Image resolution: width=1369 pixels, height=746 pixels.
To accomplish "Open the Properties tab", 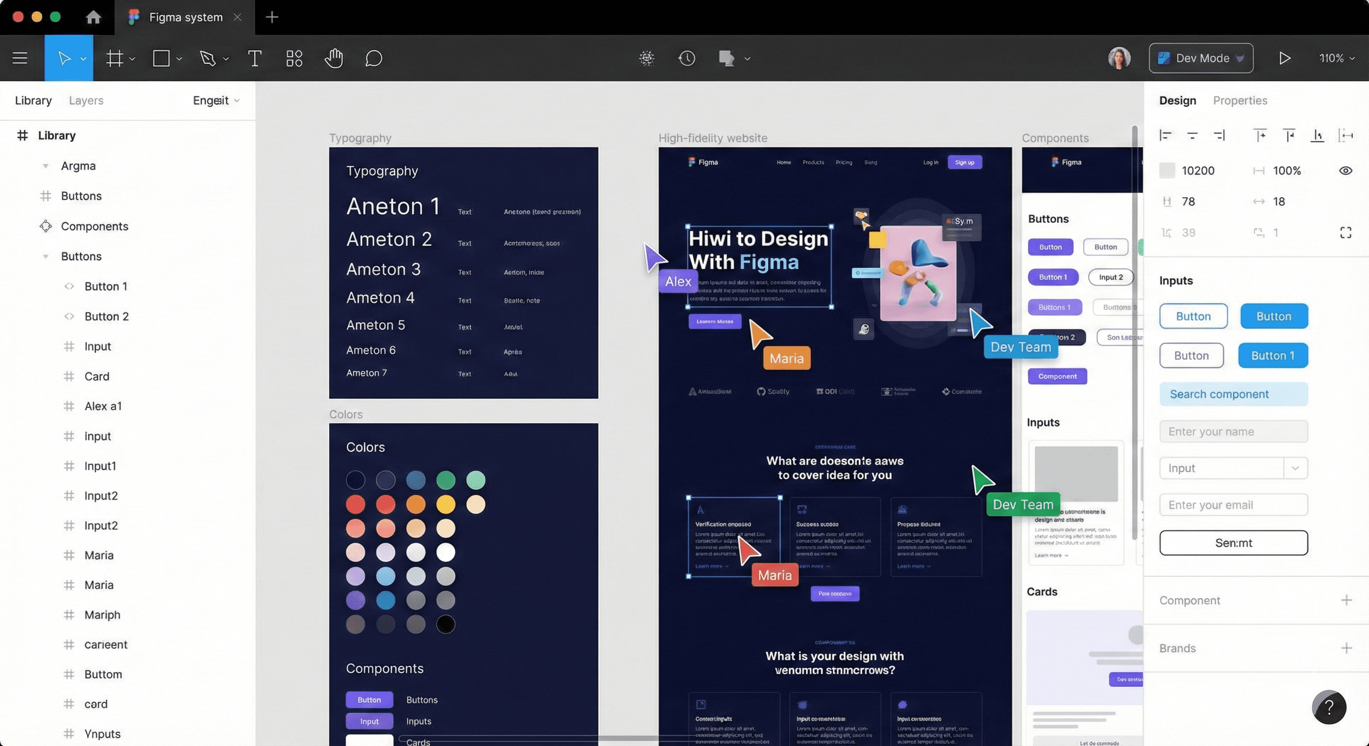I will 1240,101.
